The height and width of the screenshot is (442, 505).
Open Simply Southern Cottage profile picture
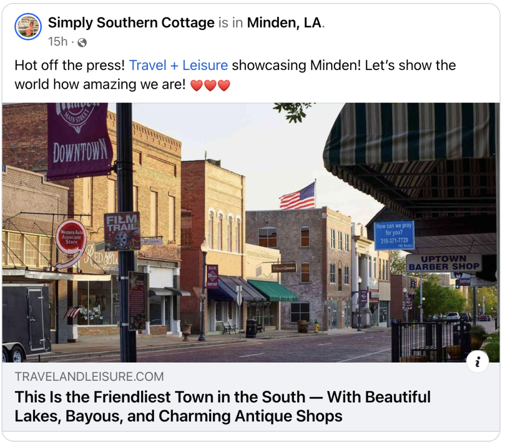pyautogui.click(x=28, y=27)
